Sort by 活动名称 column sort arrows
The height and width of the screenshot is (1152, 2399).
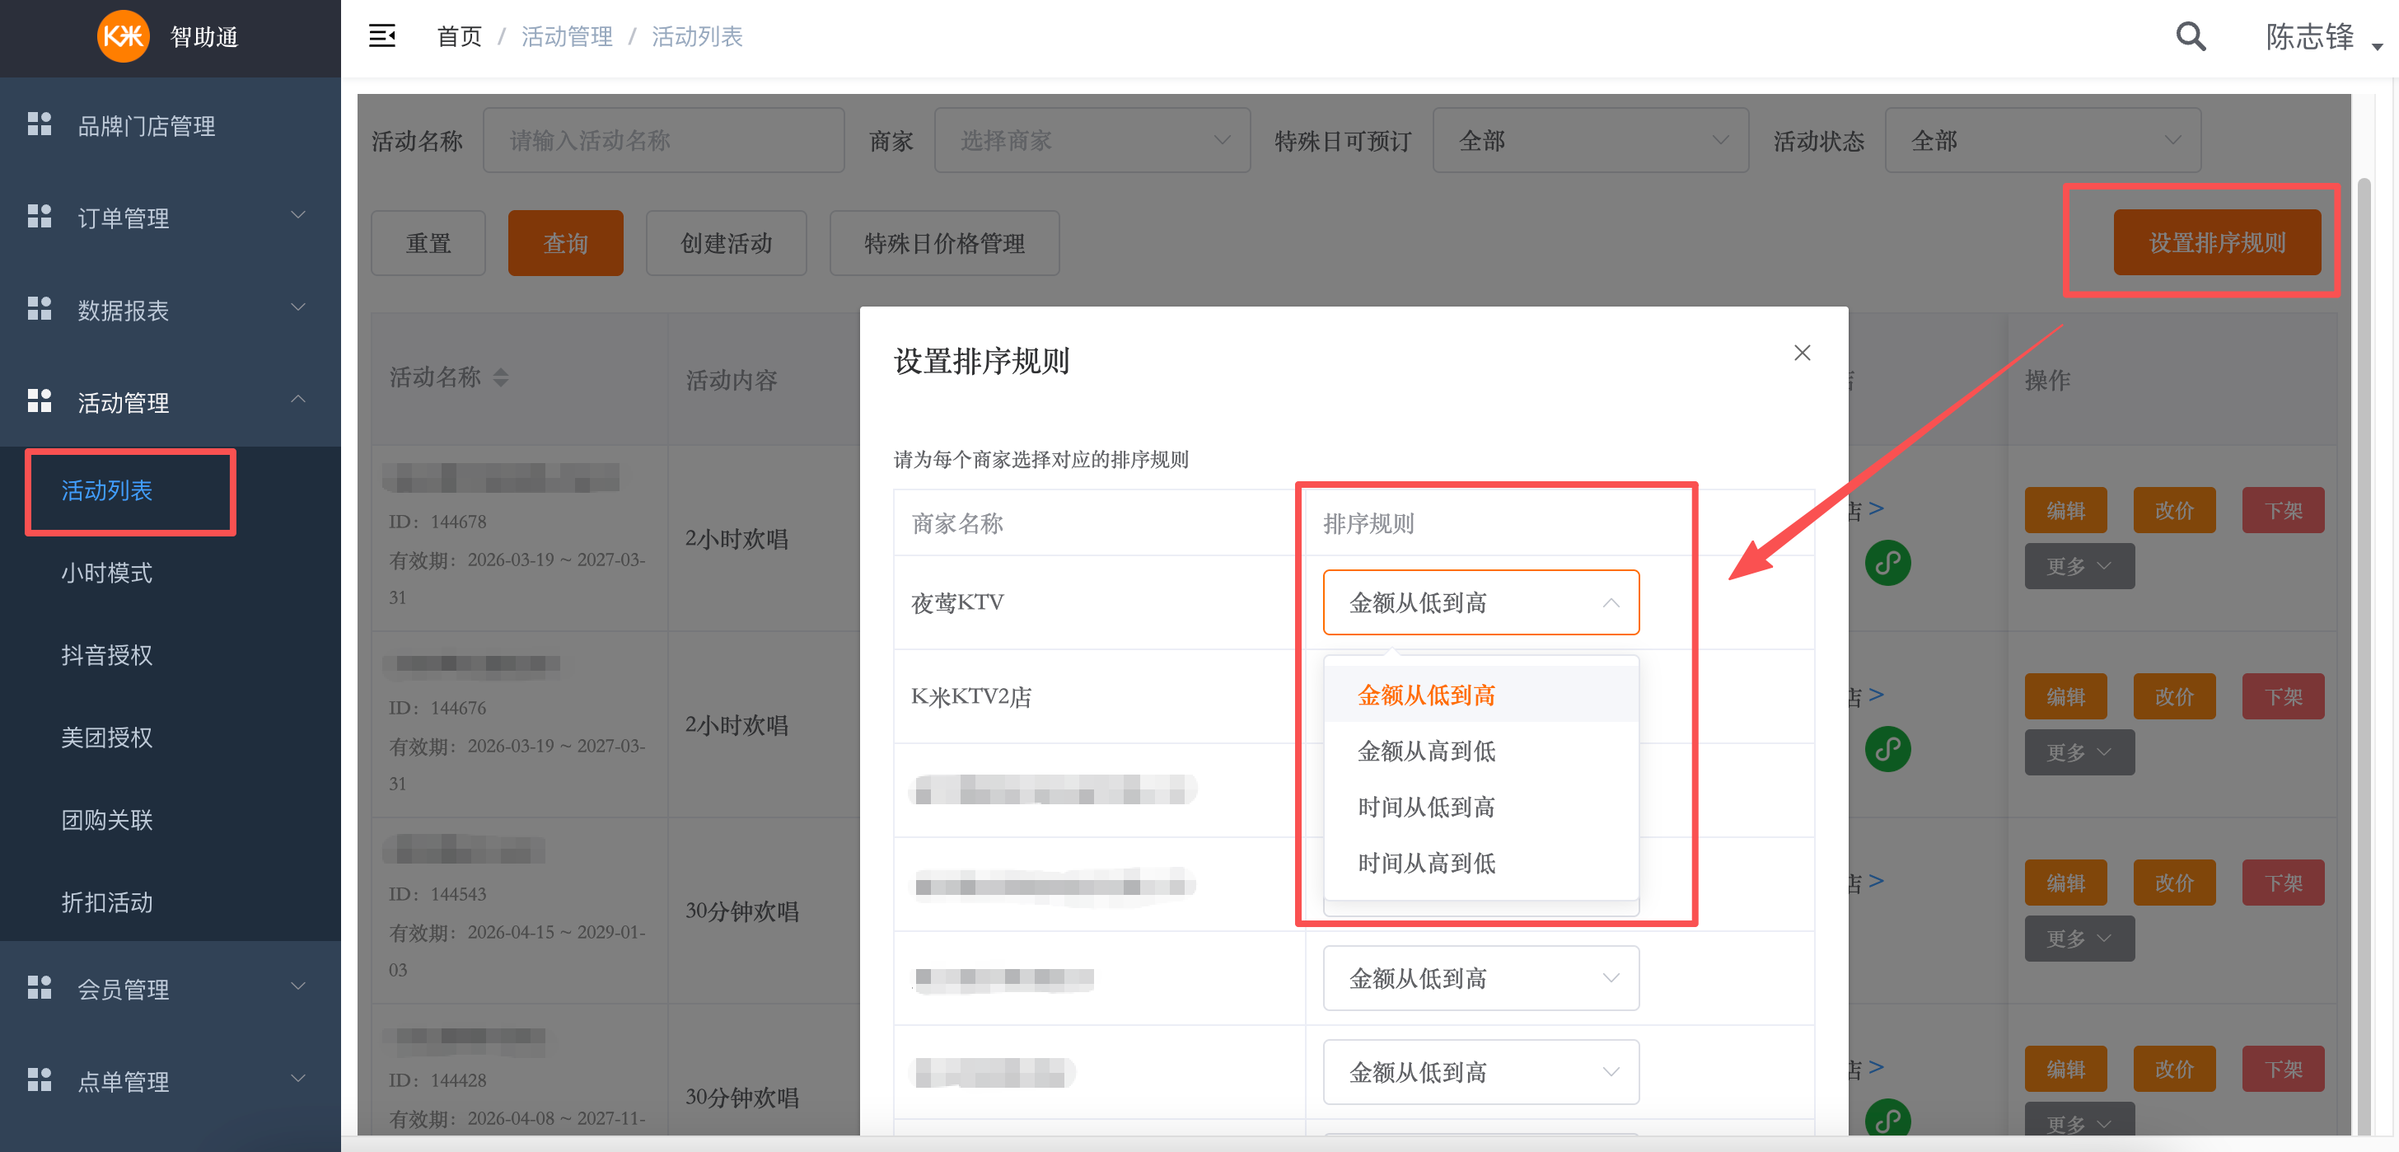[501, 377]
